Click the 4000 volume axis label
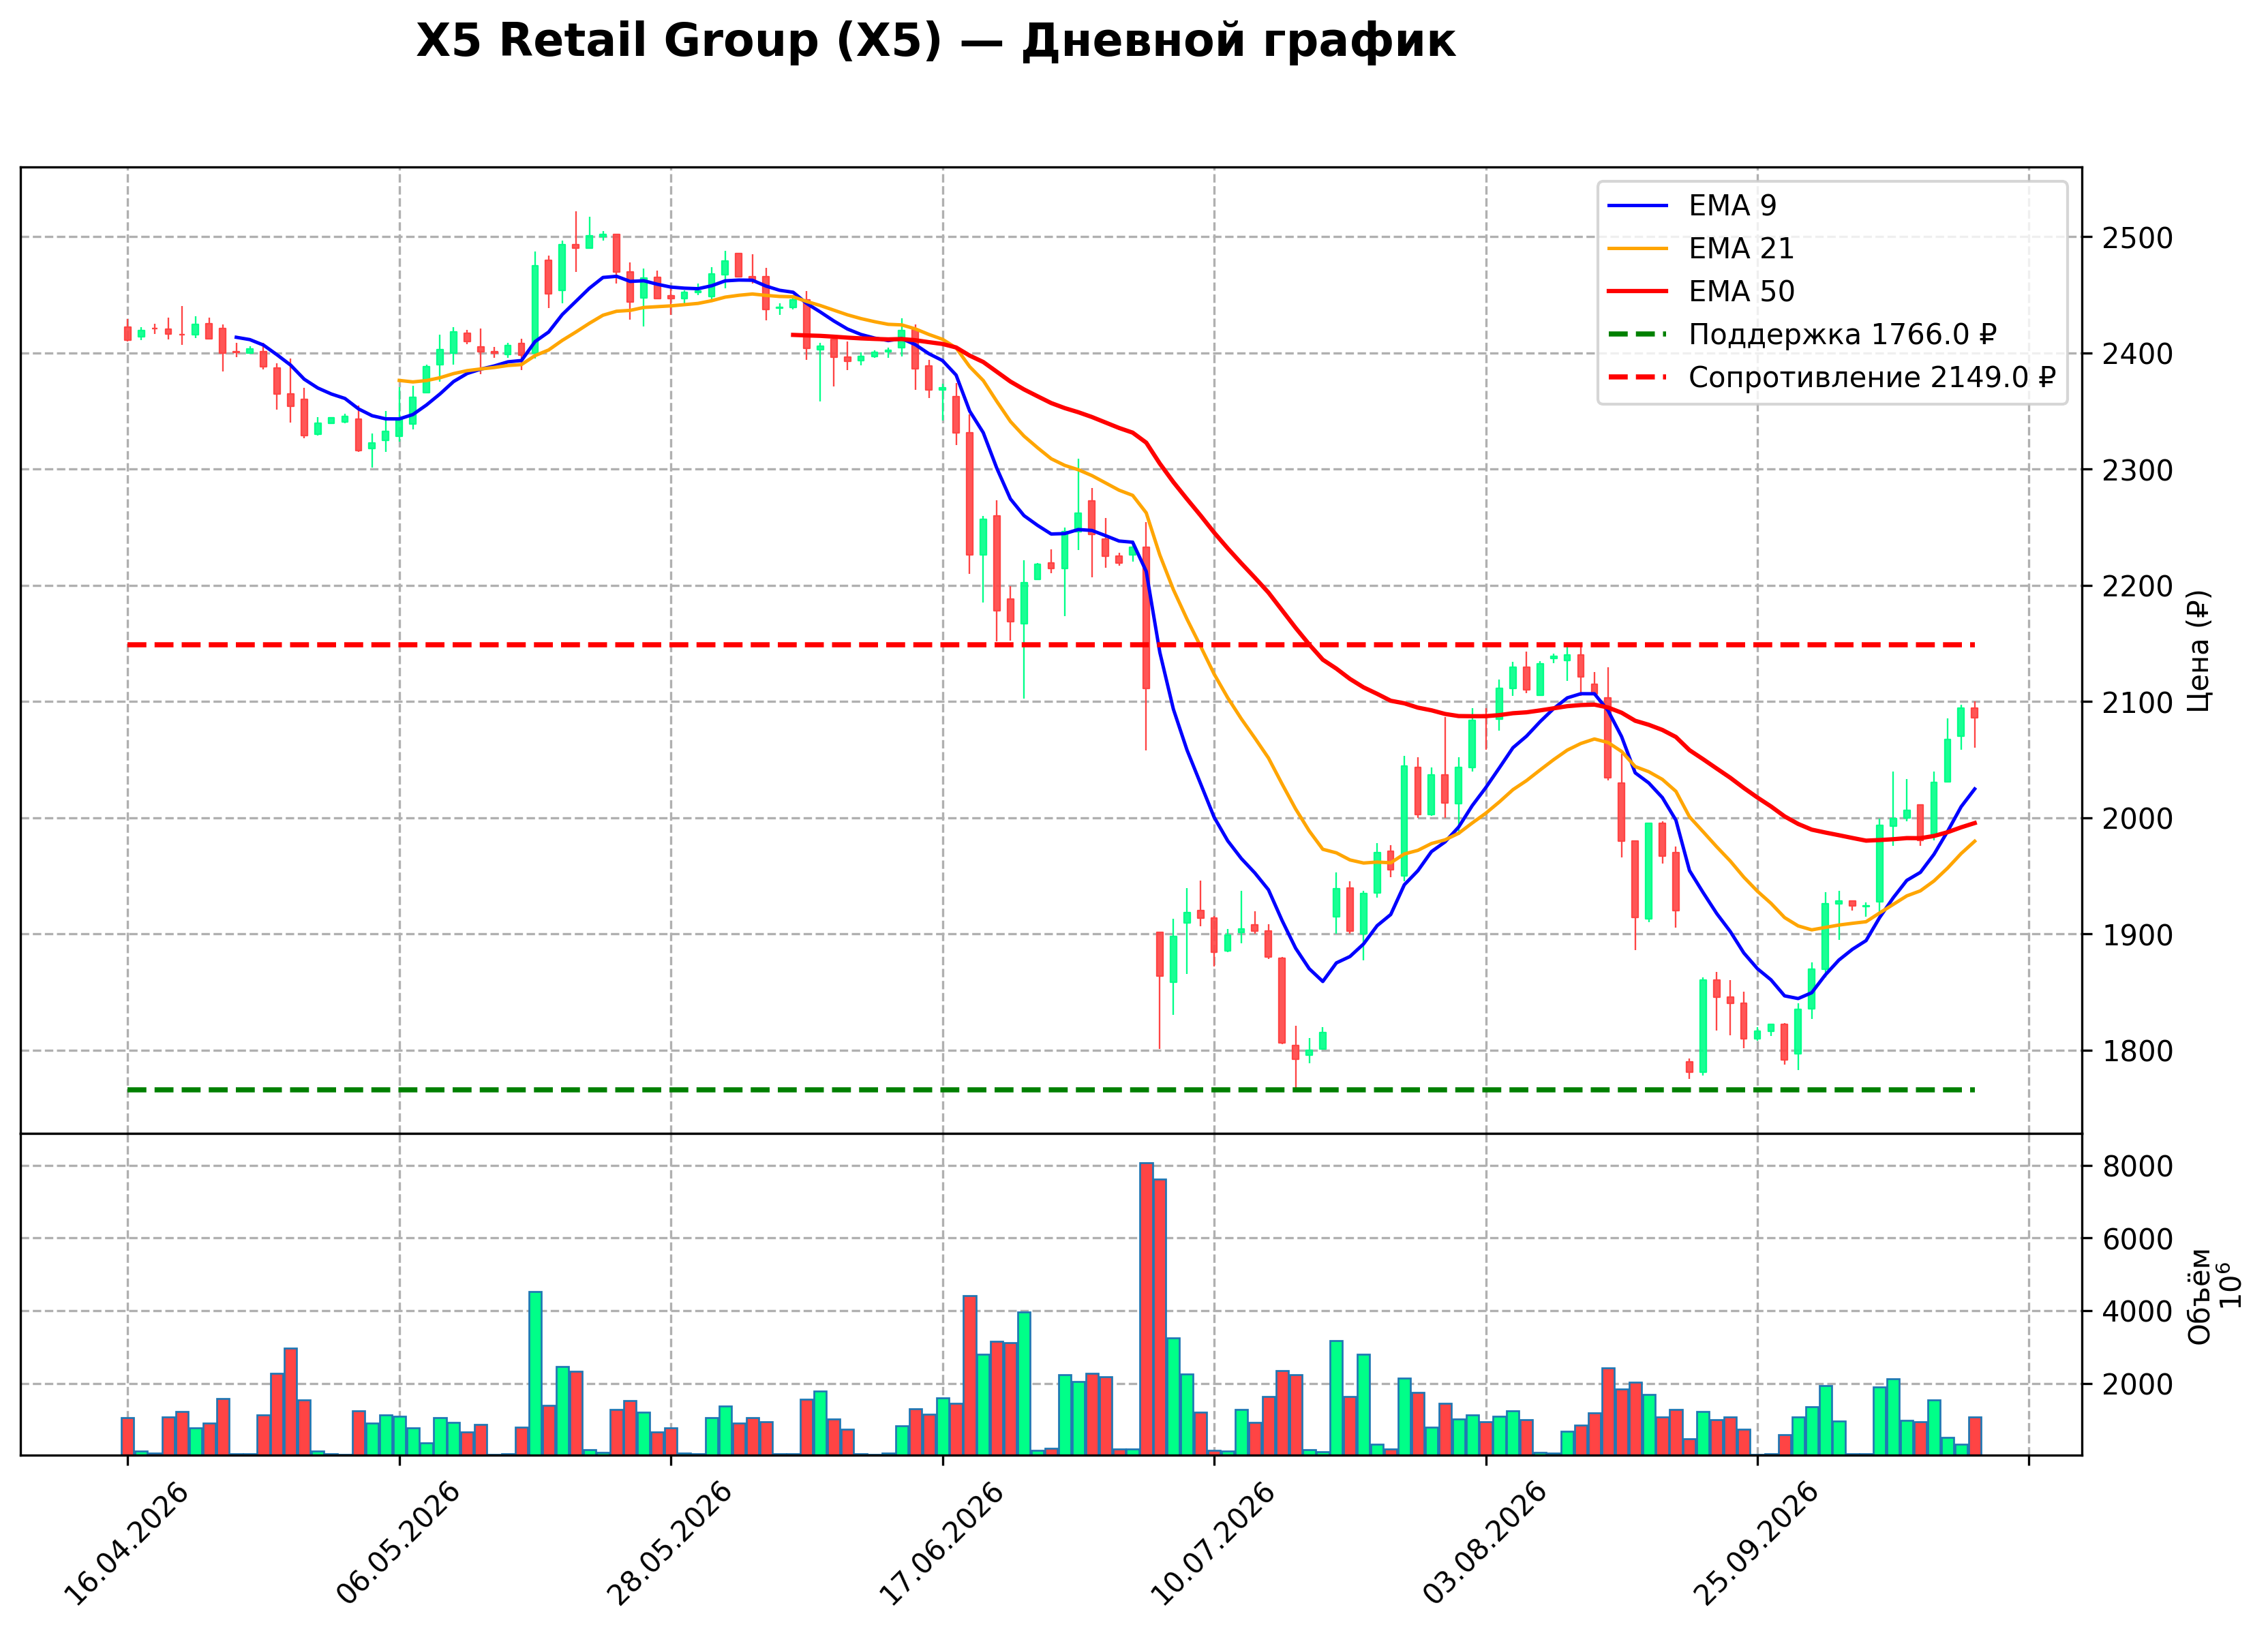The width and height of the screenshot is (2268, 1631). click(2137, 1311)
